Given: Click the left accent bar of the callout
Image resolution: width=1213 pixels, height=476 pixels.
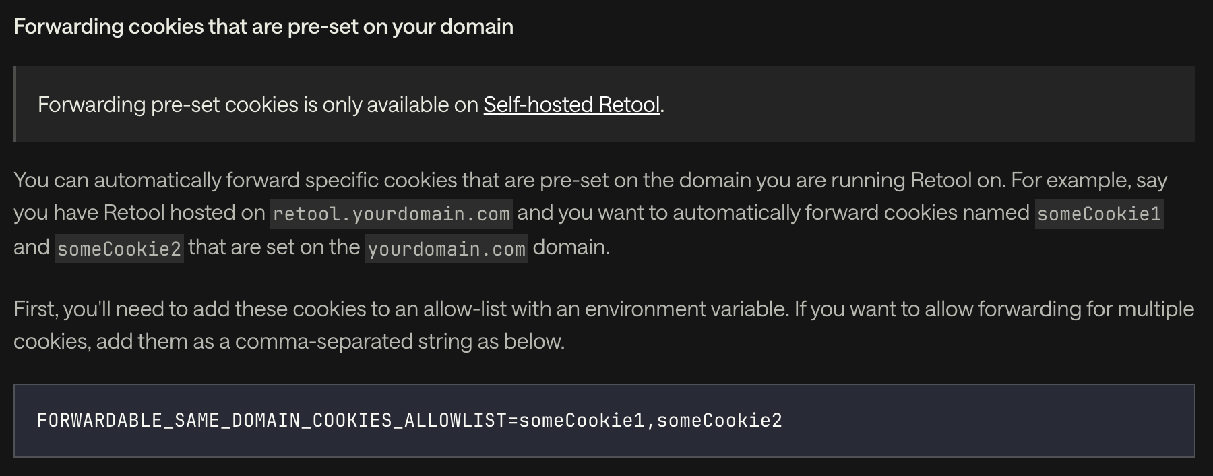Looking at the screenshot, I should pyautogui.click(x=15, y=104).
